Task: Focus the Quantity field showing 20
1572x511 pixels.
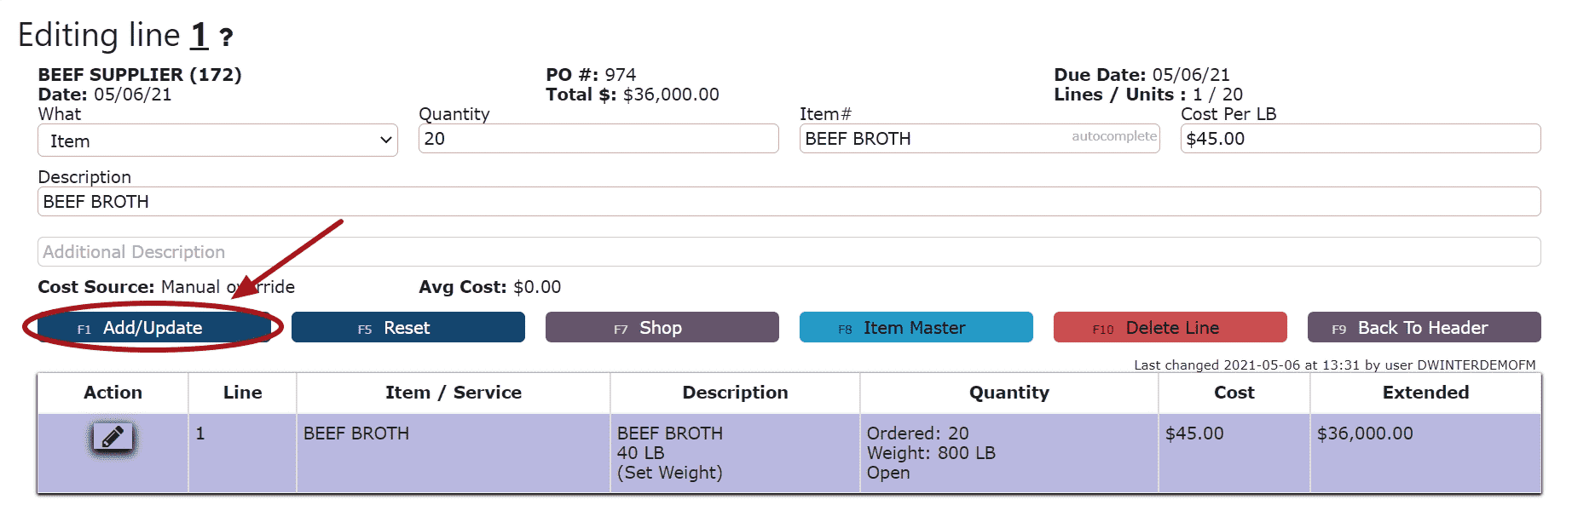Action: 598,139
